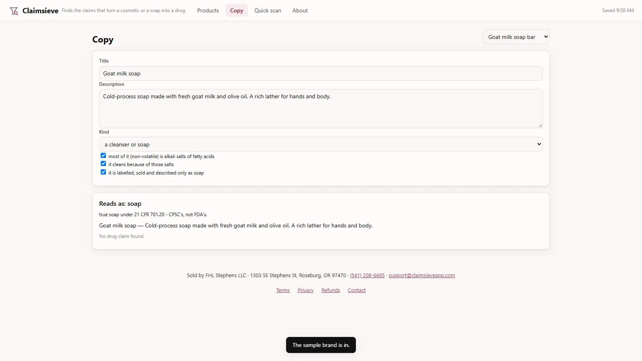Open the Products nav tab
This screenshot has width=642, height=361.
pos(208,10)
